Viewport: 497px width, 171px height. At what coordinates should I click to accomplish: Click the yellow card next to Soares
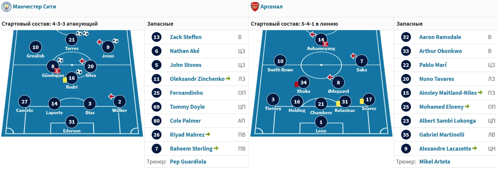[362, 101]
